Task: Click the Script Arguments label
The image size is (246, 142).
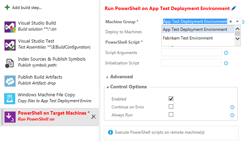Action: tap(121, 53)
